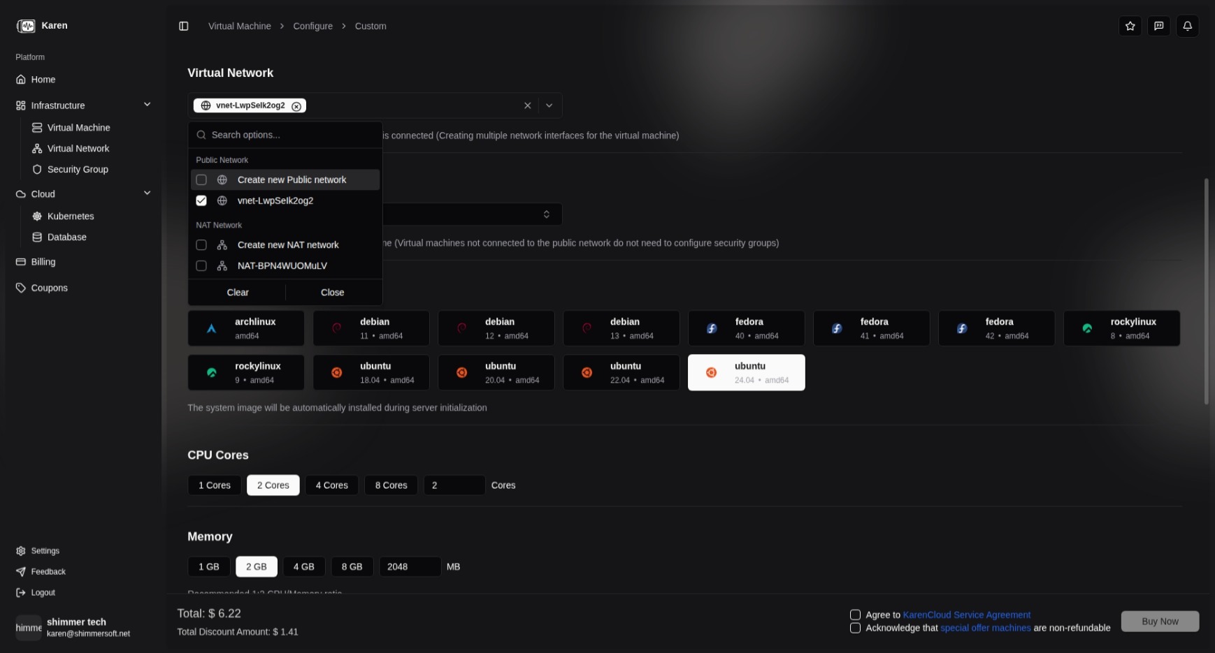
Task: Clear the Virtual Network selection with X icon
Action: pos(528,105)
